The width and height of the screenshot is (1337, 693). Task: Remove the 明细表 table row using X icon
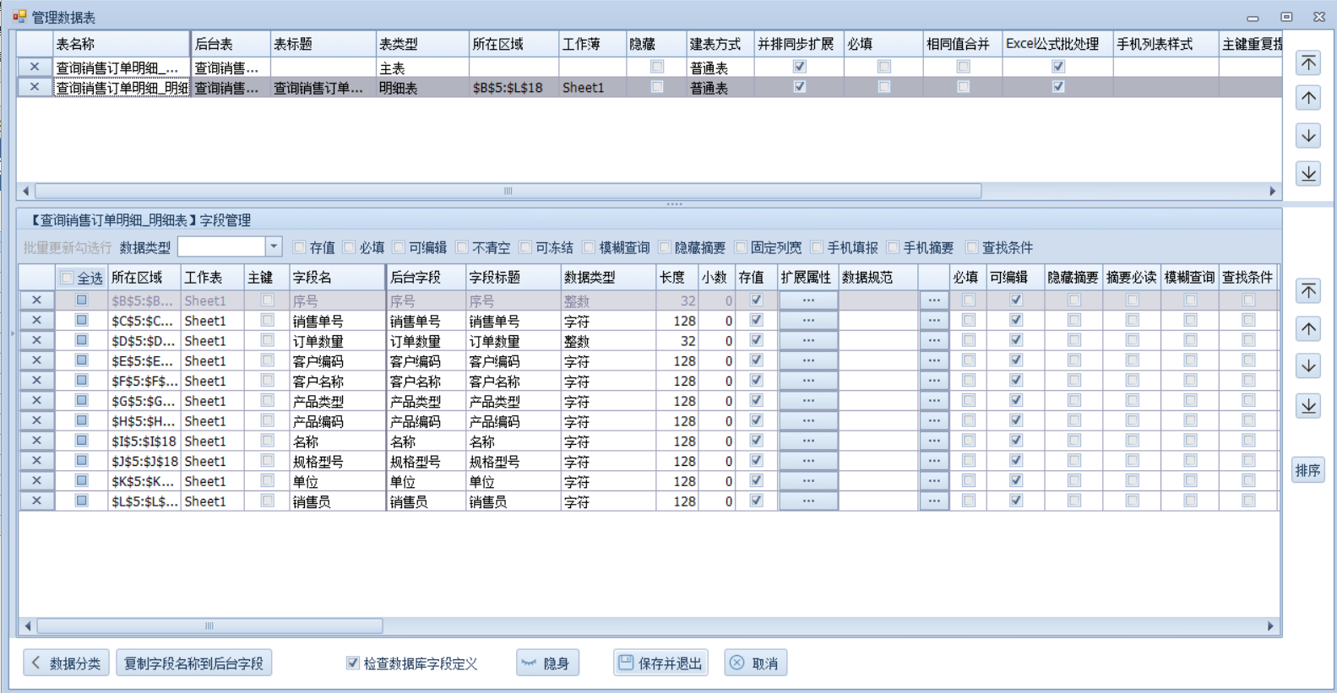[35, 87]
